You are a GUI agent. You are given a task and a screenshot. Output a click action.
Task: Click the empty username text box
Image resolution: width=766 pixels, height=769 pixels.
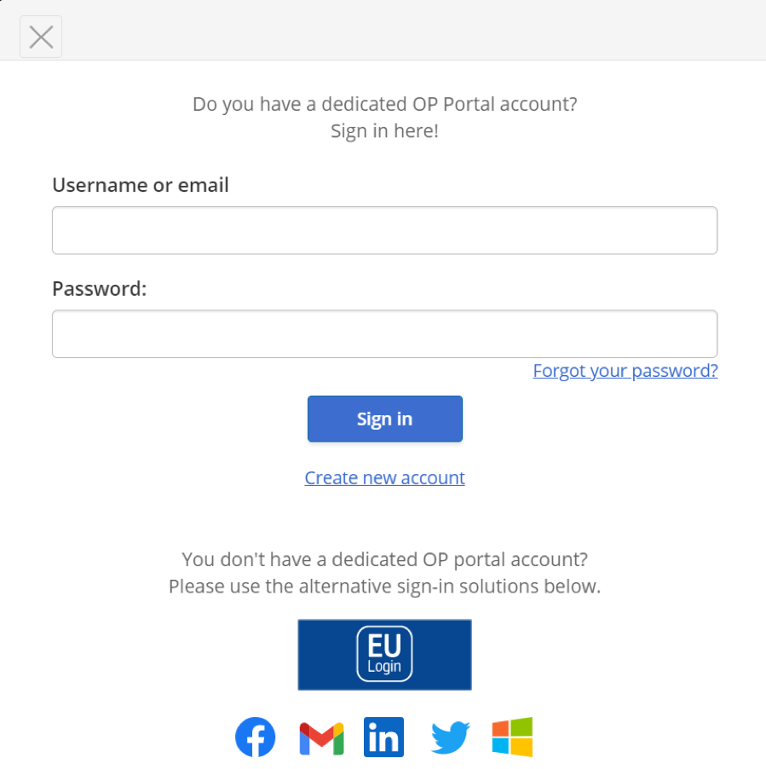[x=384, y=229]
